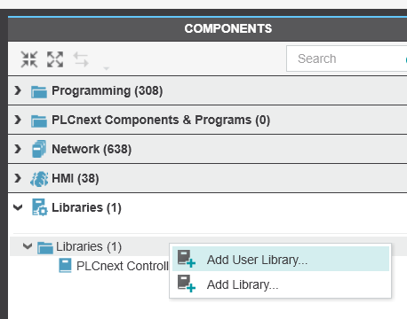Viewport: 407px width, 319px height.
Task: Click the collapse all icon in toolbar
Action: pyautogui.click(x=29, y=59)
